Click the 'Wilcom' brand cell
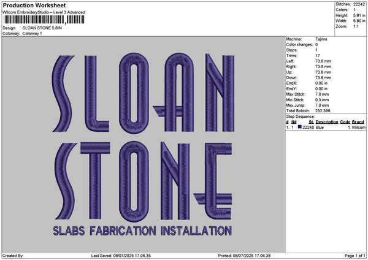Image resolution: width=368 pixels, height=260 pixels. coord(359,128)
